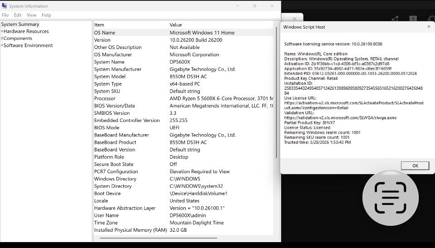Image resolution: width=435 pixels, height=248 pixels.
Task: Open the Help menu
Action: click(46, 15)
